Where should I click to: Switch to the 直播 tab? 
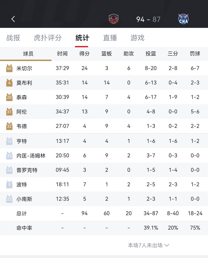(x=110, y=38)
